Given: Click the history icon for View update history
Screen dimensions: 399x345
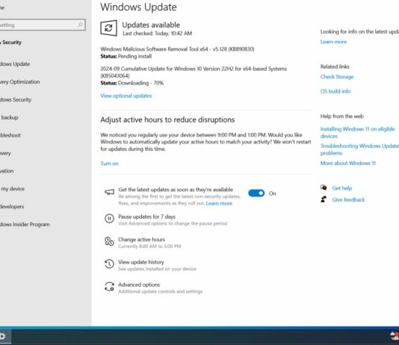Looking at the screenshot, I should [109, 264].
